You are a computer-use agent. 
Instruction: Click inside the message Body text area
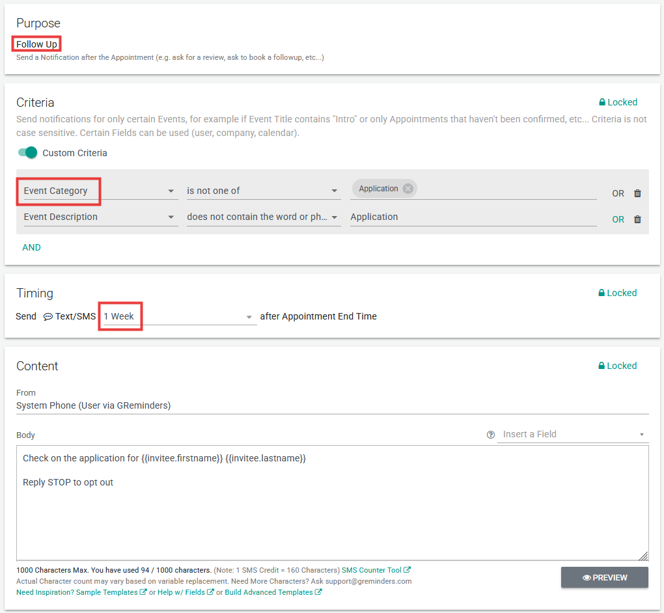click(x=332, y=514)
